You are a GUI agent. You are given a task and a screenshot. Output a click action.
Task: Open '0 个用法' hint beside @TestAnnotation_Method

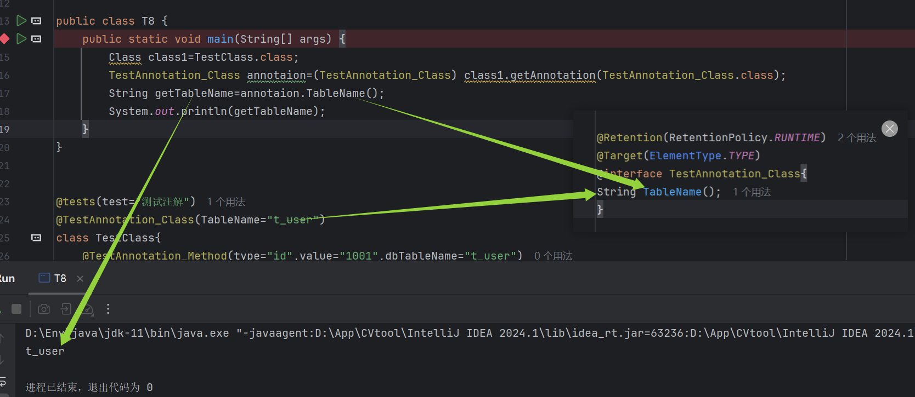pos(553,256)
